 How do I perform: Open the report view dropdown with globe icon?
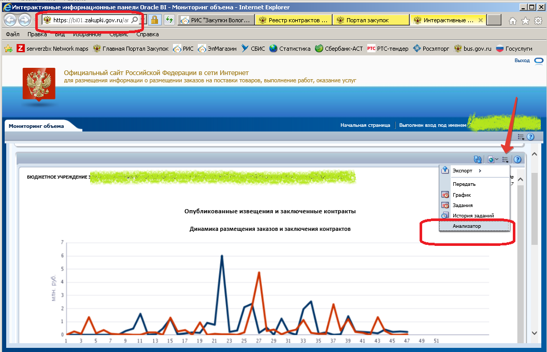pyautogui.click(x=493, y=160)
